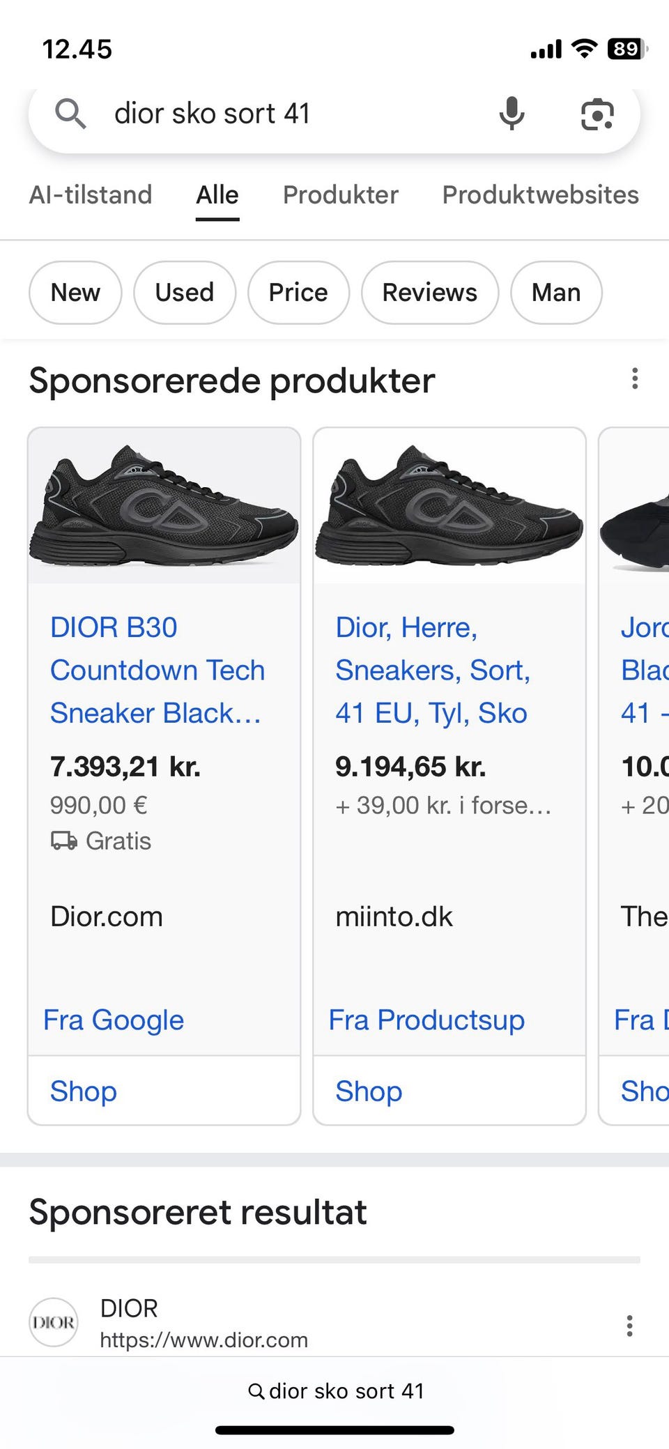Open the Produktwebsites tab

(x=540, y=195)
